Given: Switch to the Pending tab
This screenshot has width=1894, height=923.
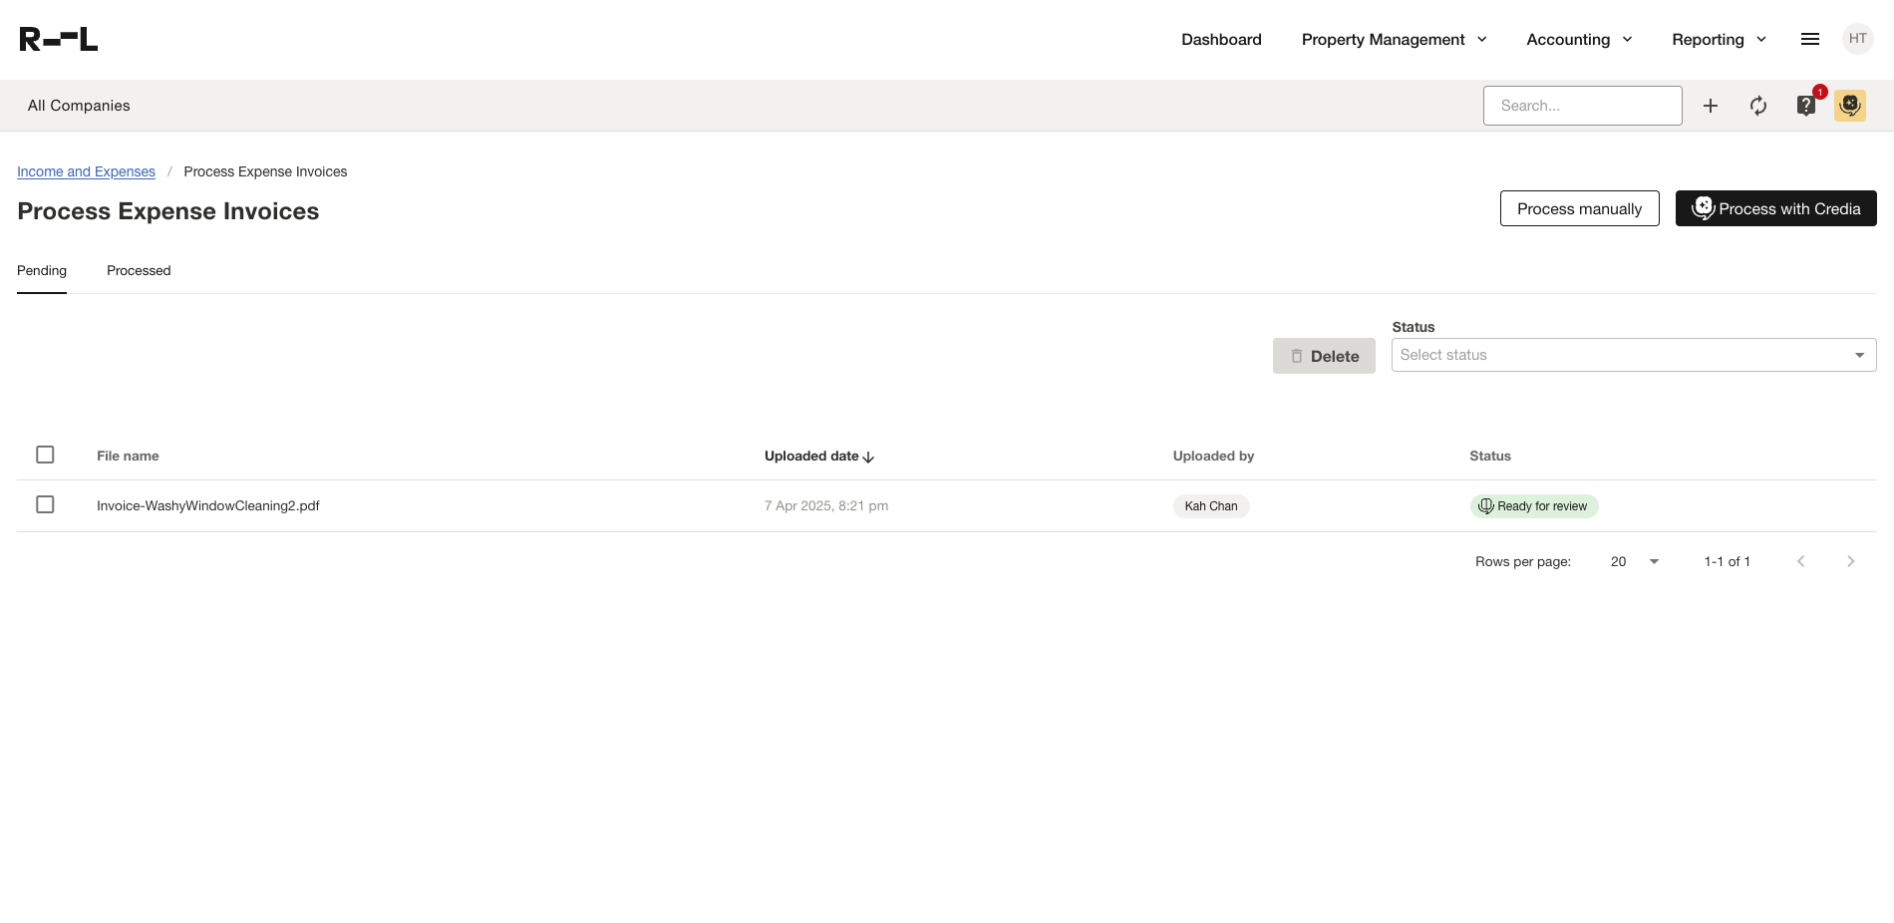Looking at the screenshot, I should [42, 271].
